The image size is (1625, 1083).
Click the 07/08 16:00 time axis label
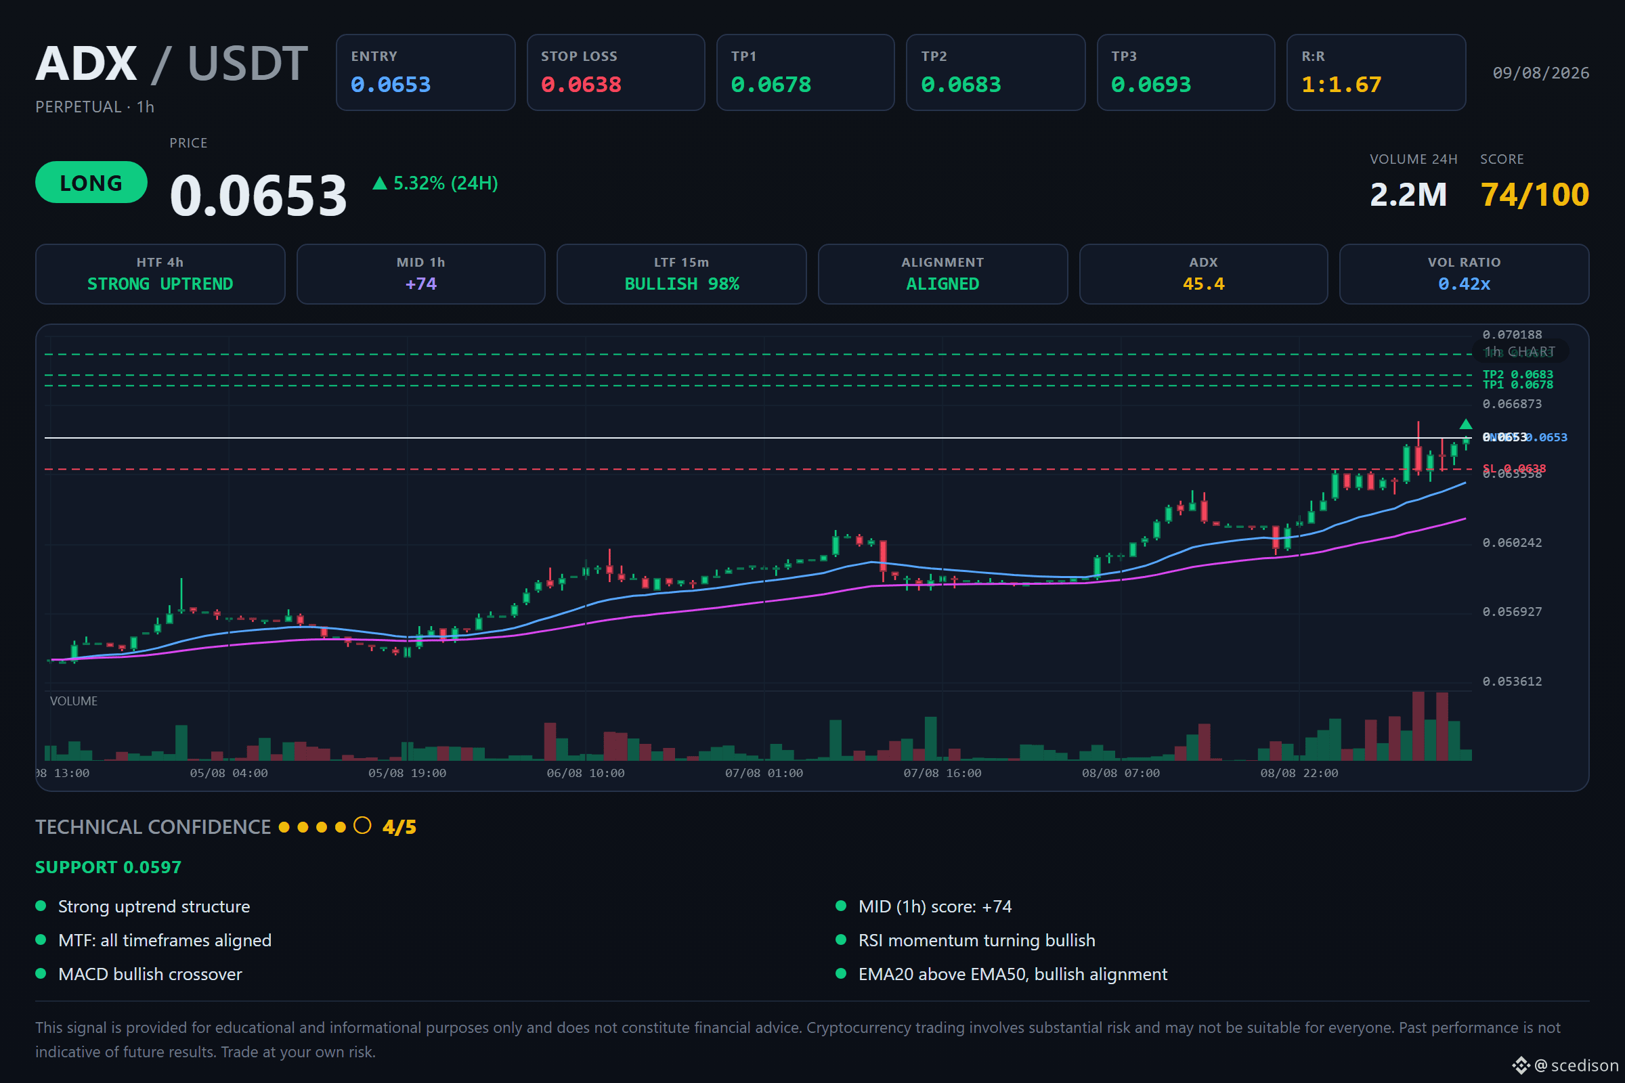942,774
